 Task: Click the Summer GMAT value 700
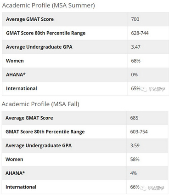click(x=135, y=19)
